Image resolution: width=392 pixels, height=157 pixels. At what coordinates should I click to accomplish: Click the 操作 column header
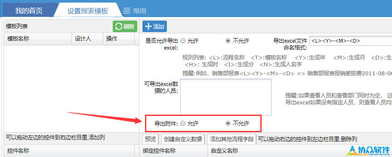click(x=118, y=39)
